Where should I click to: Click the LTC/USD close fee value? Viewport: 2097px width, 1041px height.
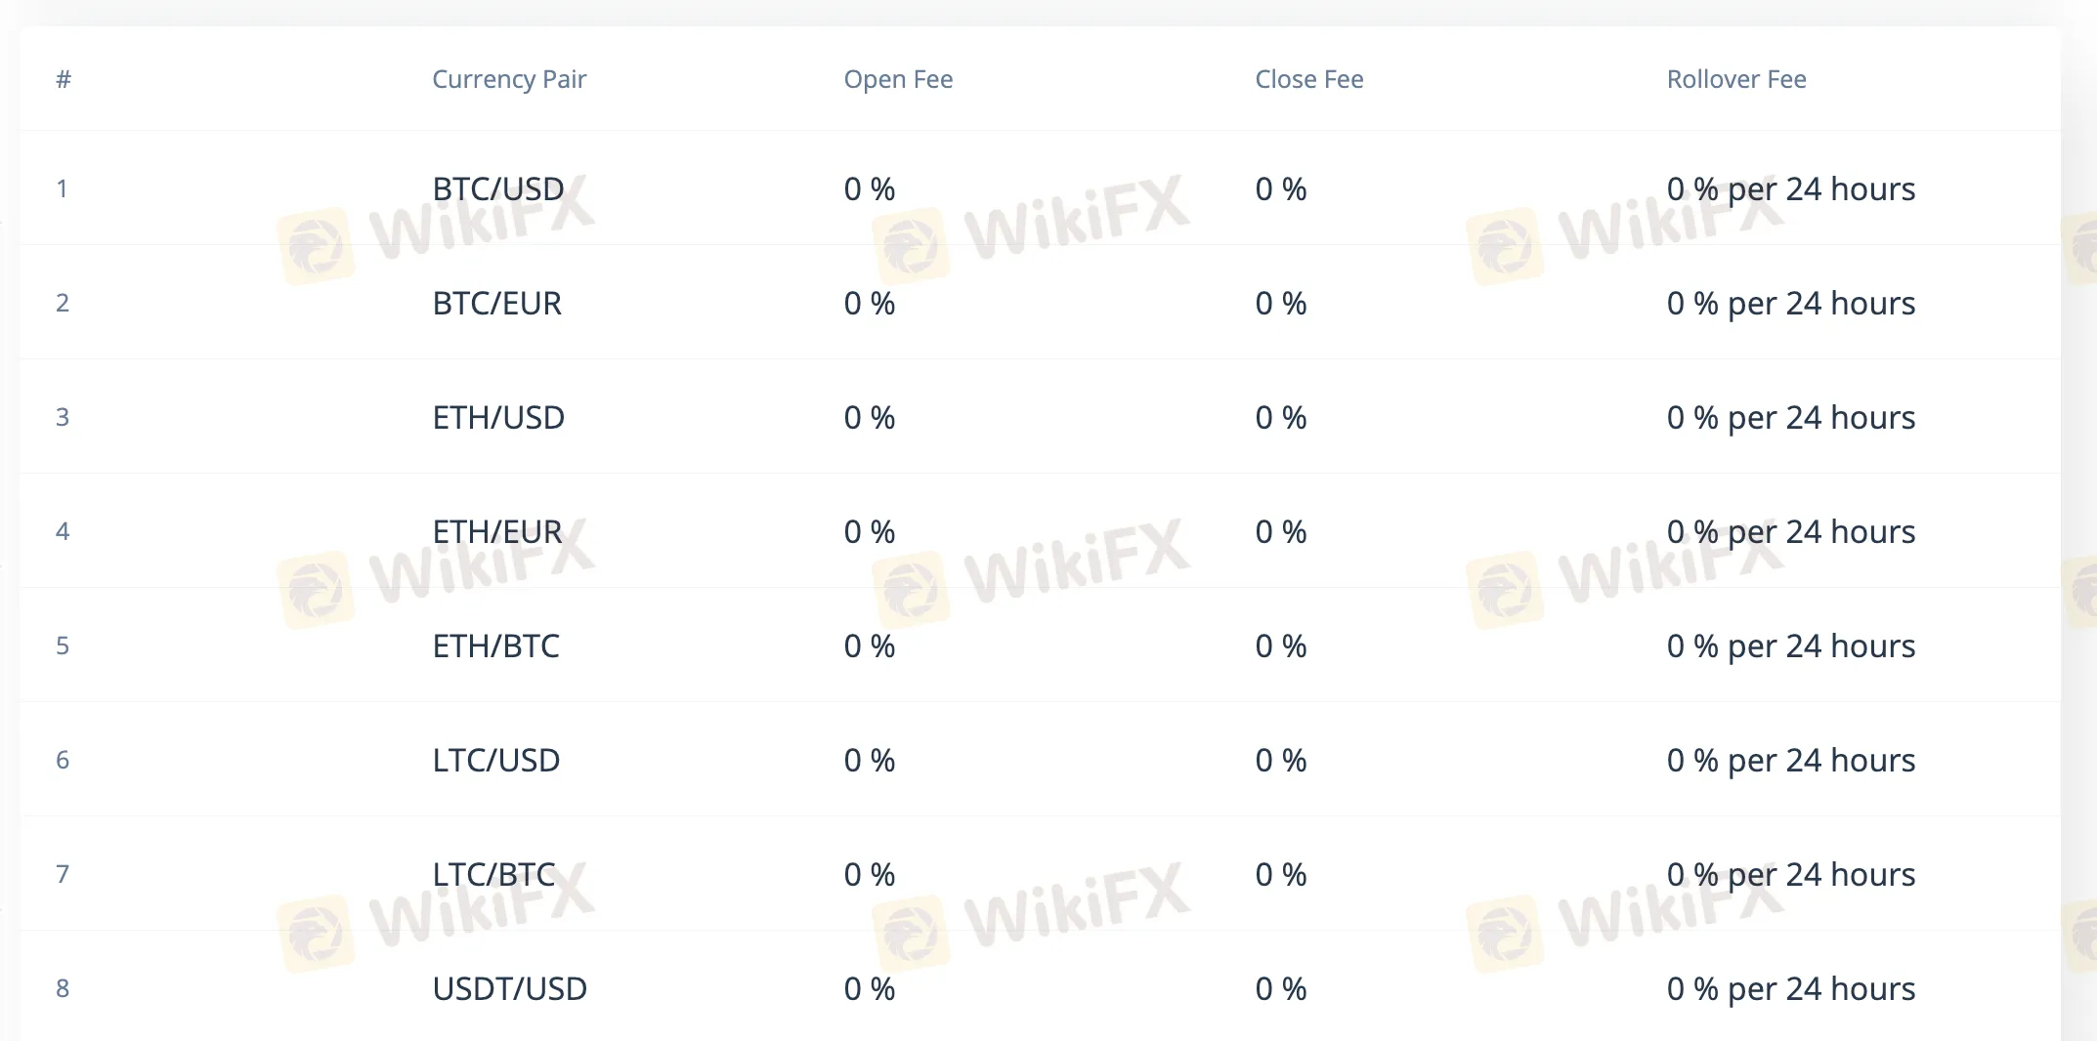coord(1281,760)
